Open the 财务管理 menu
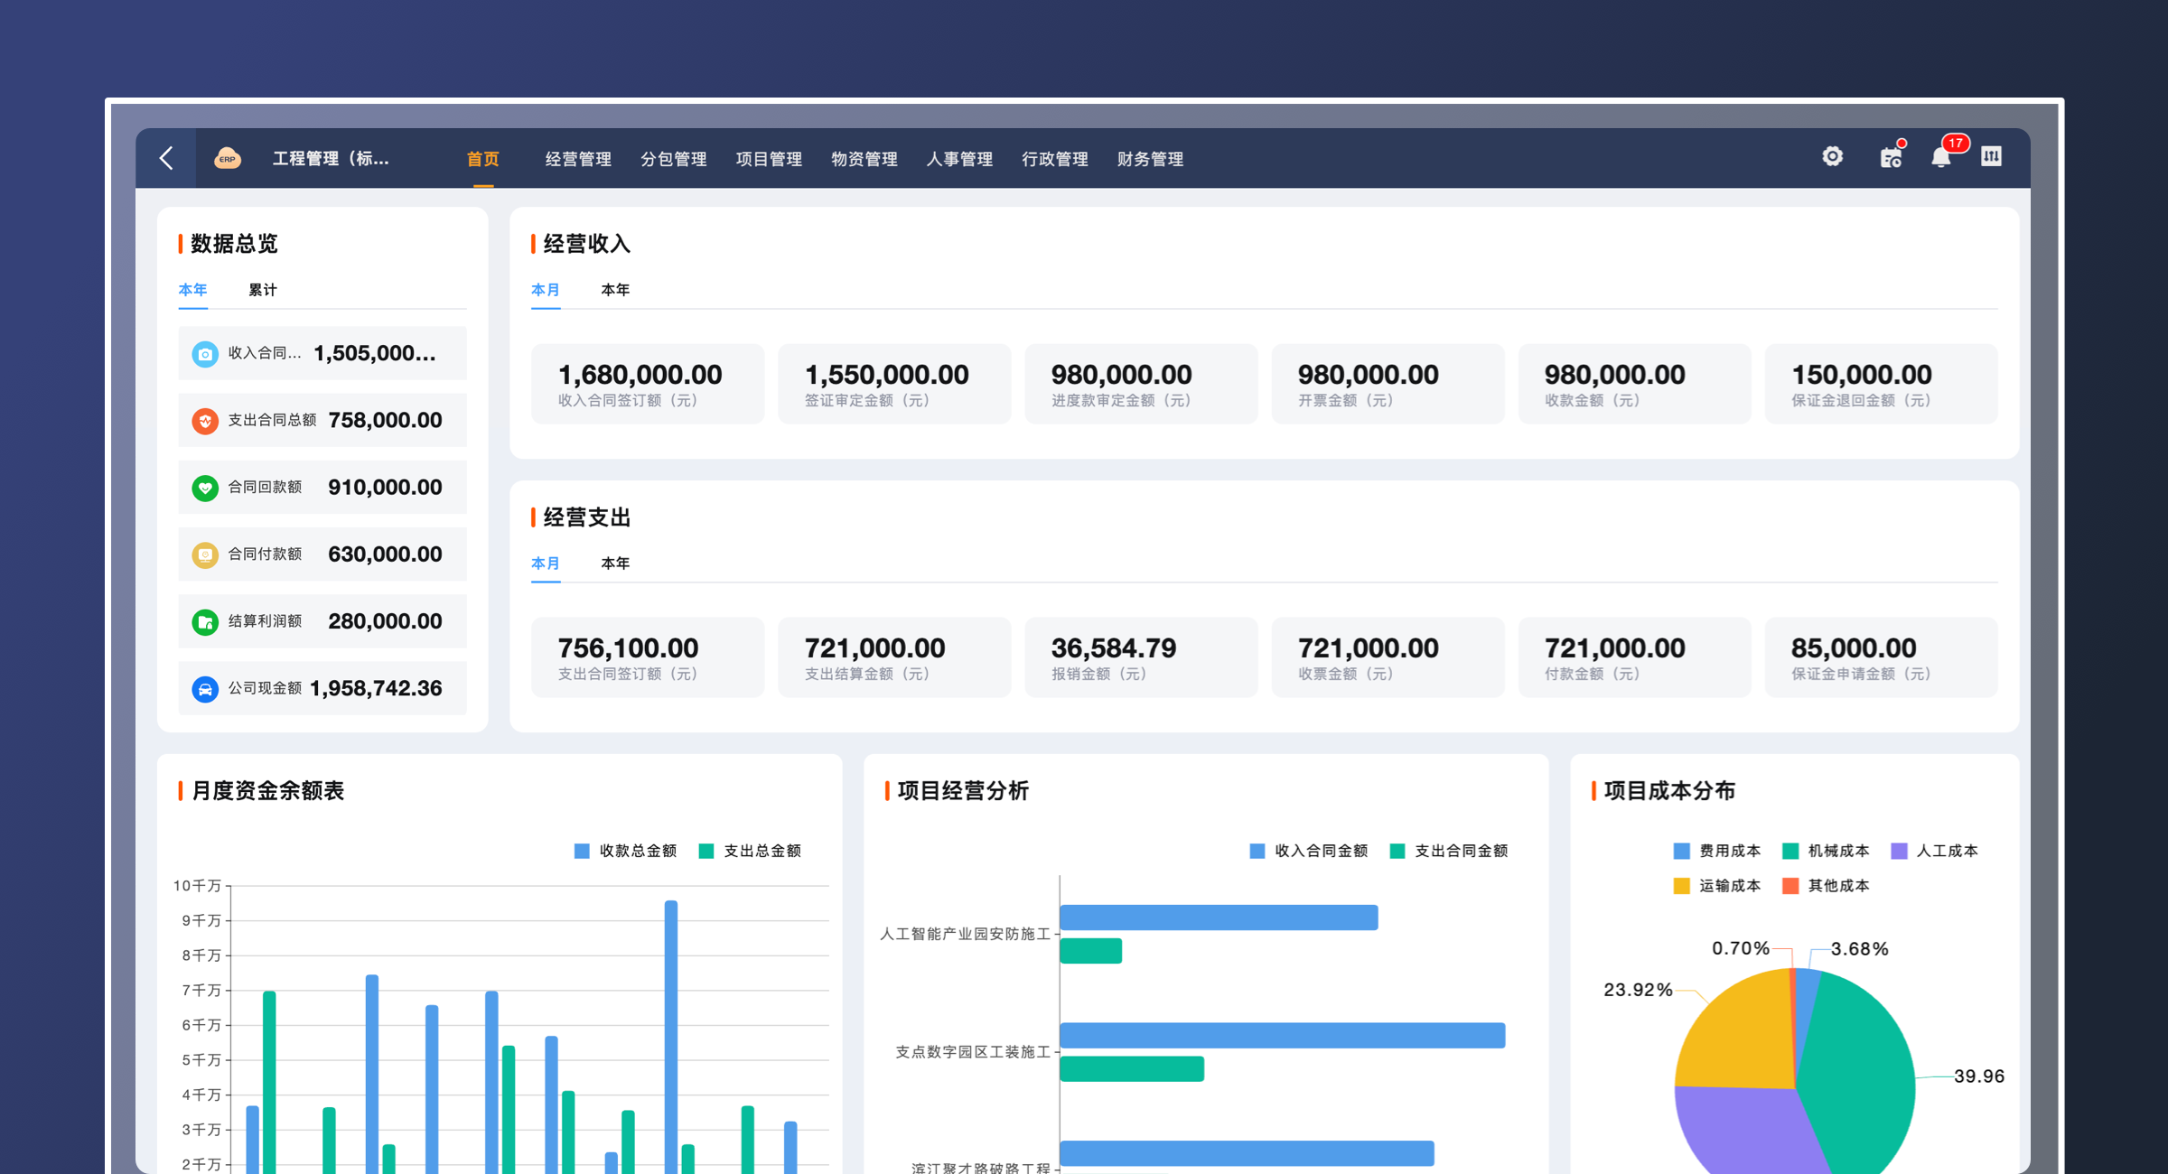Image resolution: width=2168 pixels, height=1174 pixels. (x=1150, y=159)
